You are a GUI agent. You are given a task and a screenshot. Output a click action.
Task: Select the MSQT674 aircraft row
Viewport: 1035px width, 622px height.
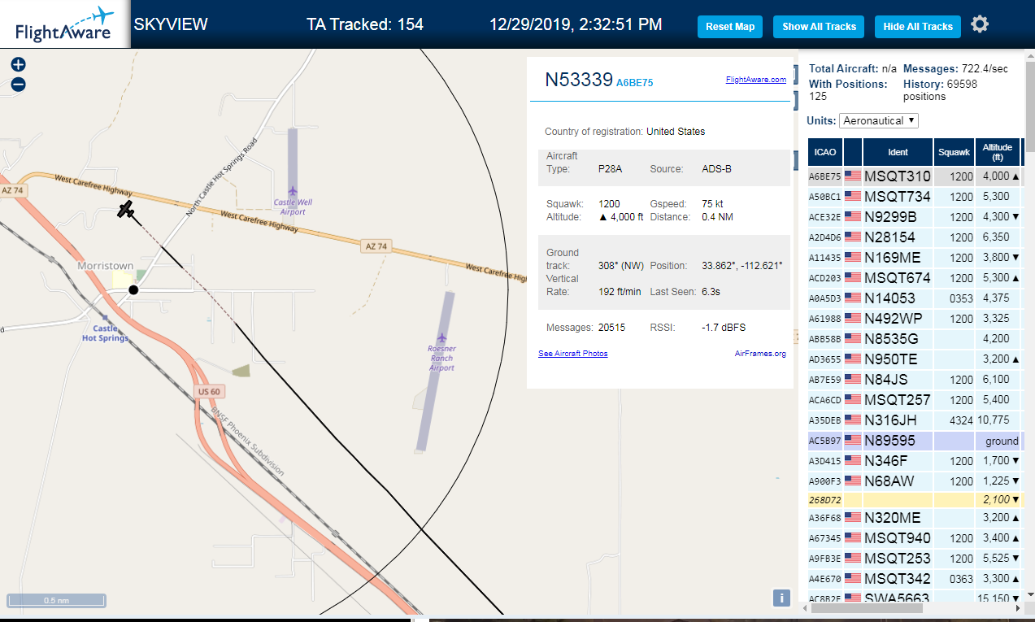click(915, 277)
